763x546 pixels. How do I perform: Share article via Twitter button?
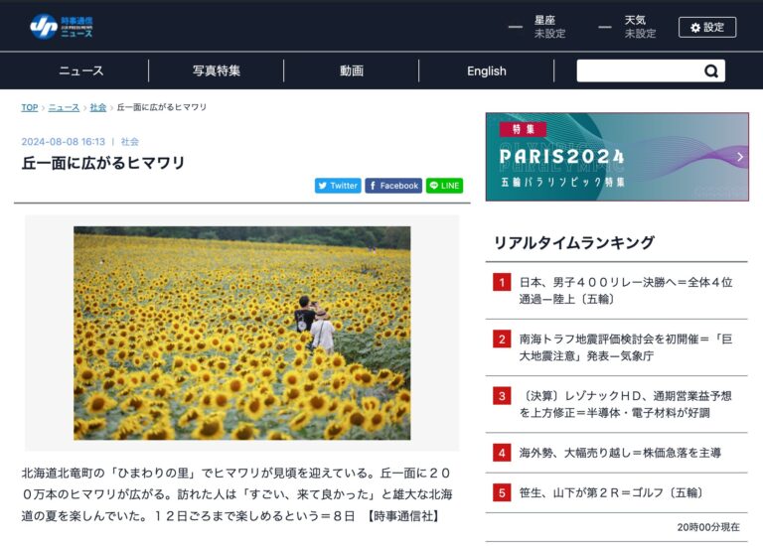338,186
